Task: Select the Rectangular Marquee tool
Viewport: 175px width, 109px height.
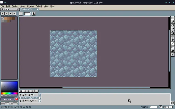Action: 173,18
